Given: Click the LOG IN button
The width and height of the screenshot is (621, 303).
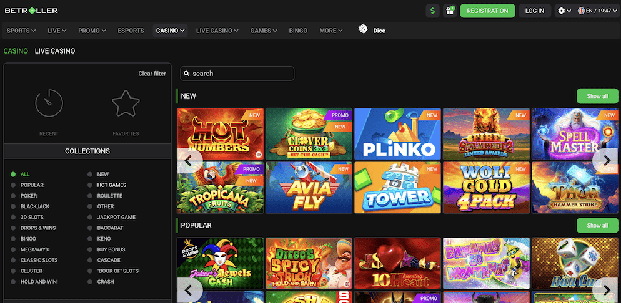Looking at the screenshot, I should point(535,11).
